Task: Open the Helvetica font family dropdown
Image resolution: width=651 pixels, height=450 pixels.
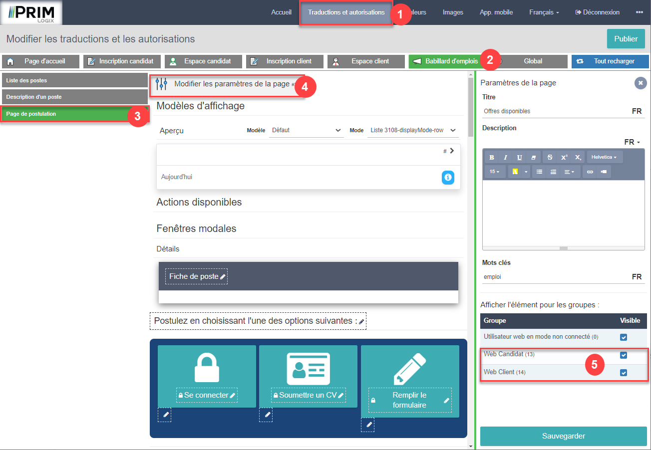Action: (604, 157)
